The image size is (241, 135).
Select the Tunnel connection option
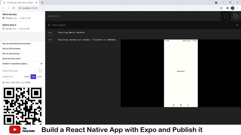pos(27,76)
